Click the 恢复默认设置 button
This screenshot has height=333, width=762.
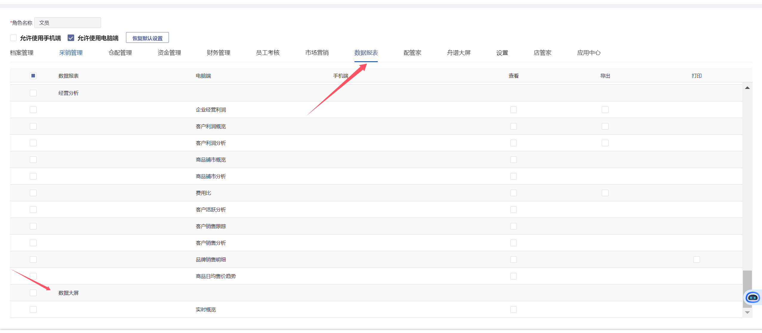tap(147, 38)
